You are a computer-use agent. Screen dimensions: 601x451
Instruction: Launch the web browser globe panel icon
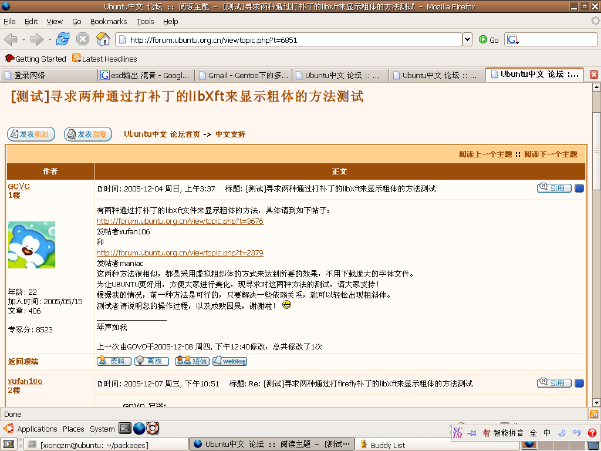[139, 428]
